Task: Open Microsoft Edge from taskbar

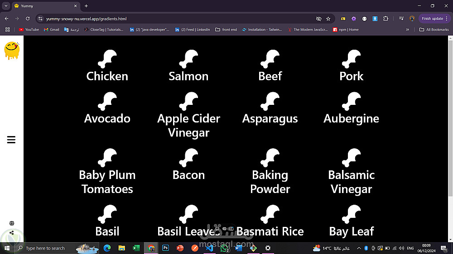Action: tap(107, 248)
